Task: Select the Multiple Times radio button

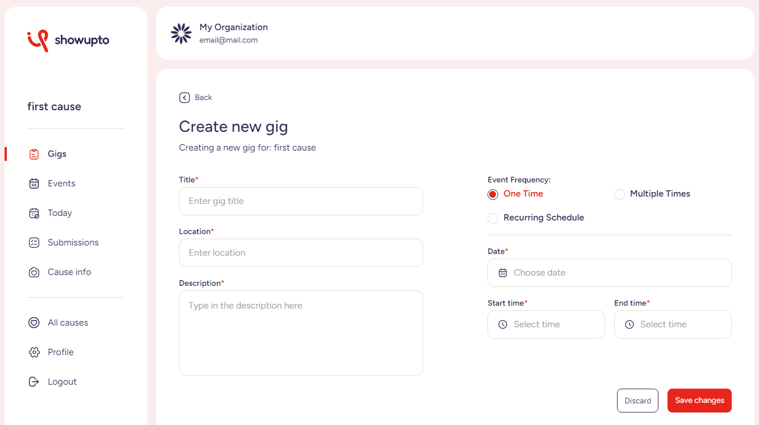Action: 619,194
